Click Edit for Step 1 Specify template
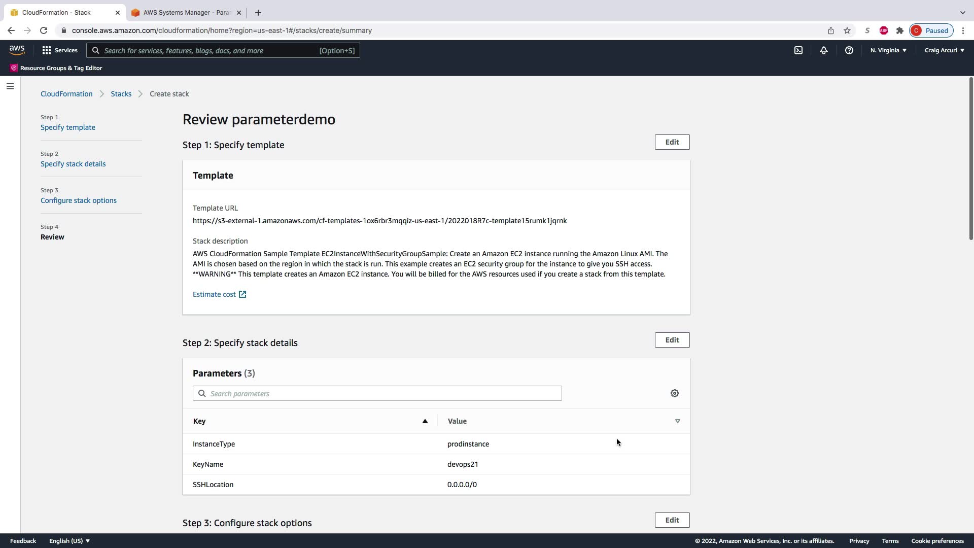 (x=672, y=142)
